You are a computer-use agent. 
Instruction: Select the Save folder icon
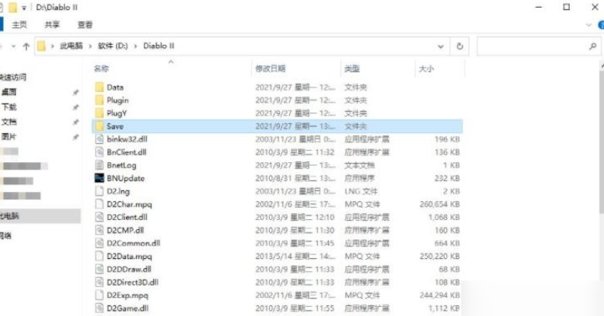[99, 126]
